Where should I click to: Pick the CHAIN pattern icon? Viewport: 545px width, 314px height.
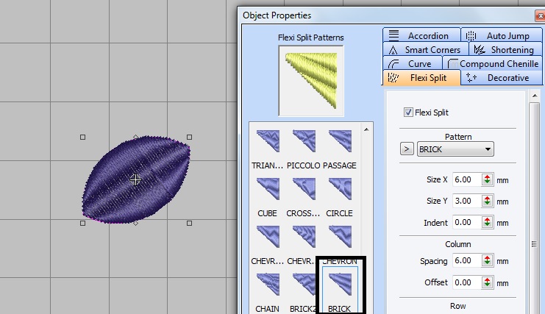(268, 285)
